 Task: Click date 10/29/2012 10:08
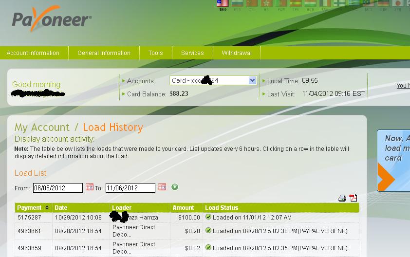coord(78,218)
